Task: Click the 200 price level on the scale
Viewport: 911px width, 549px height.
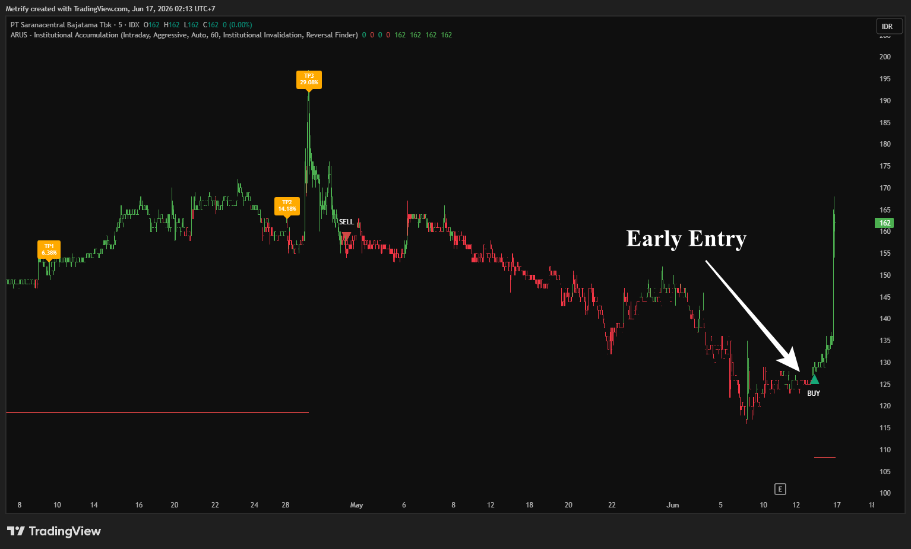Action: point(885,57)
